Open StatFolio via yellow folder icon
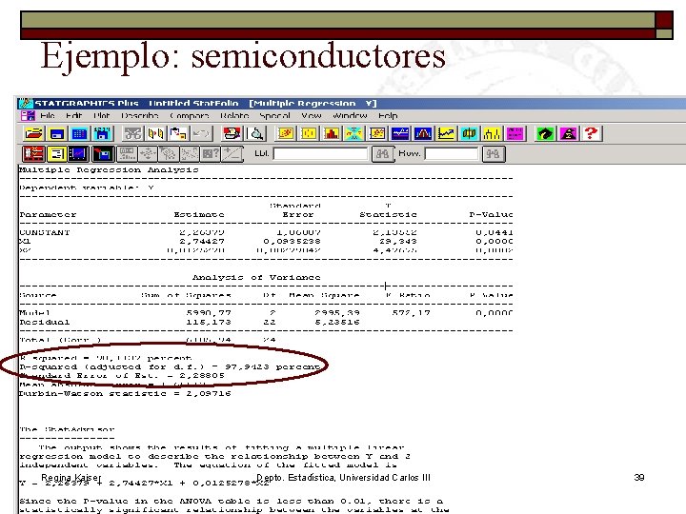This screenshot has height=514, width=686. coord(33,133)
